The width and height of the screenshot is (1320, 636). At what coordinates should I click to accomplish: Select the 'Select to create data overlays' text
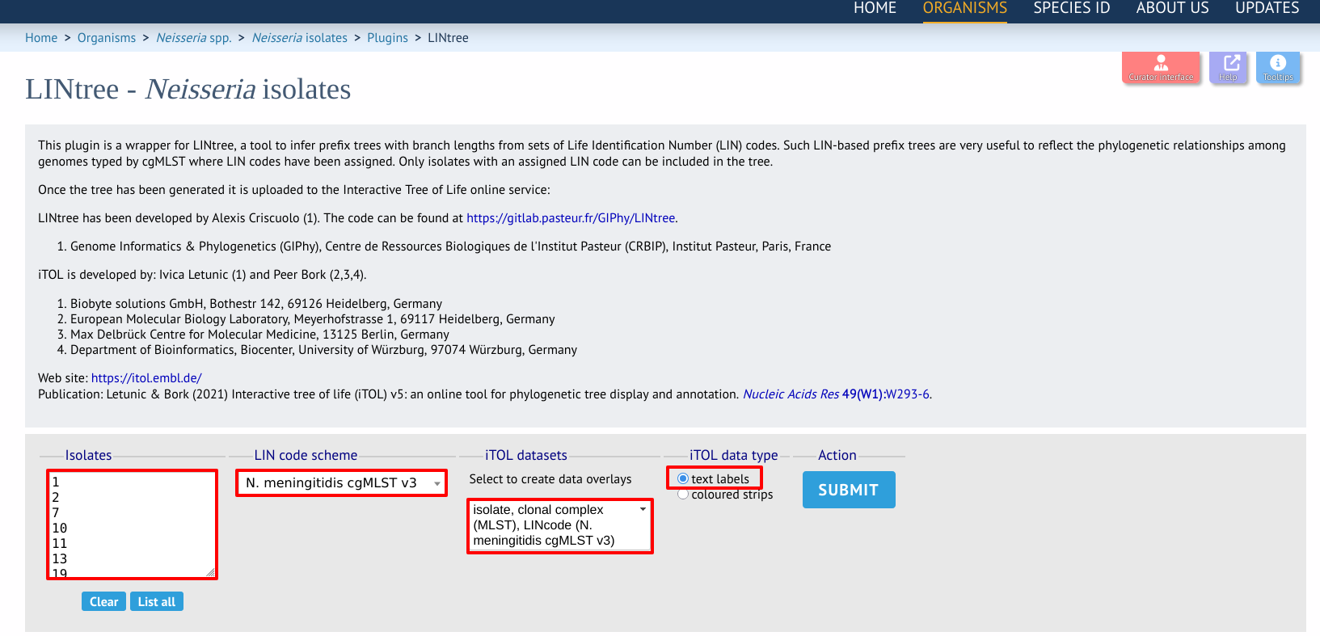[x=550, y=479]
